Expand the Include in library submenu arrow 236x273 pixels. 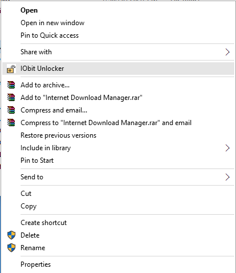[227, 148]
